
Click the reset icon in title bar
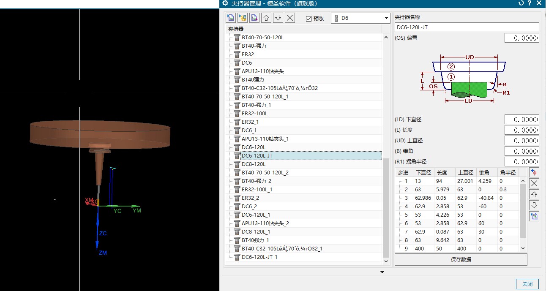tap(521, 3)
